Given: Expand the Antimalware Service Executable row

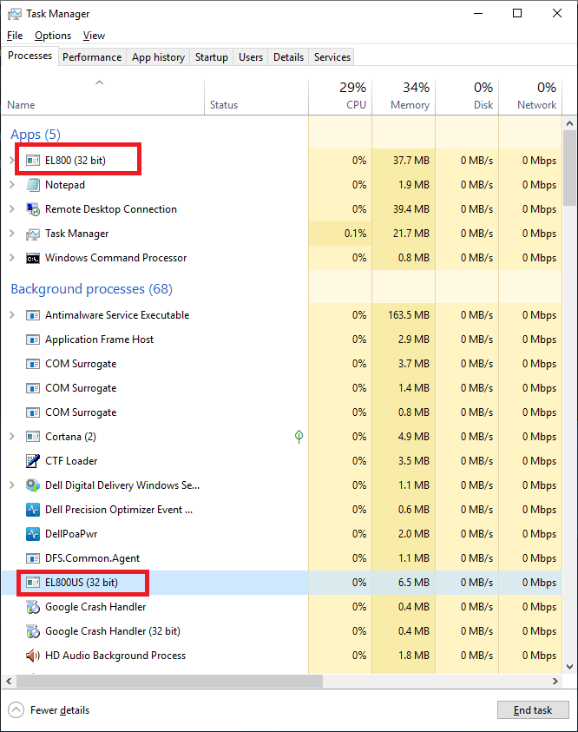Looking at the screenshot, I should pyautogui.click(x=11, y=315).
